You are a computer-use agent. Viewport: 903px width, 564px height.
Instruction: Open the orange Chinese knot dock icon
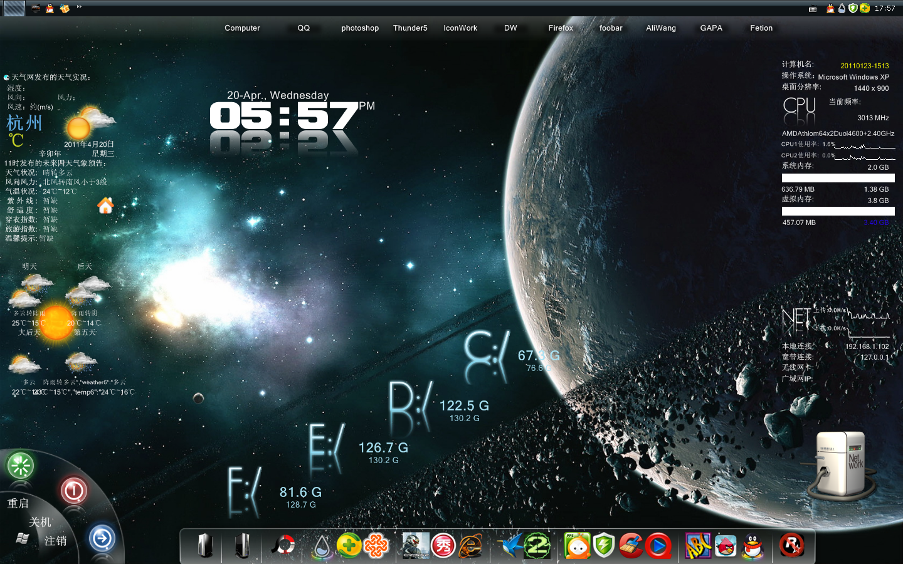click(x=376, y=546)
